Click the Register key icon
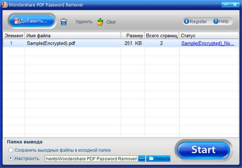 pos(186,21)
